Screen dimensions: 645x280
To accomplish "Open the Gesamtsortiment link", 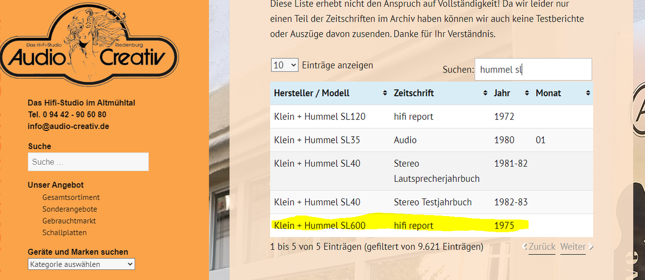I will tap(71, 197).
